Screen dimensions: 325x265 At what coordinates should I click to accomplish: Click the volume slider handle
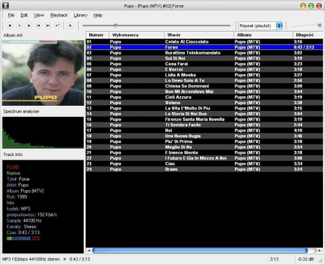pyautogui.click(x=319, y=25)
